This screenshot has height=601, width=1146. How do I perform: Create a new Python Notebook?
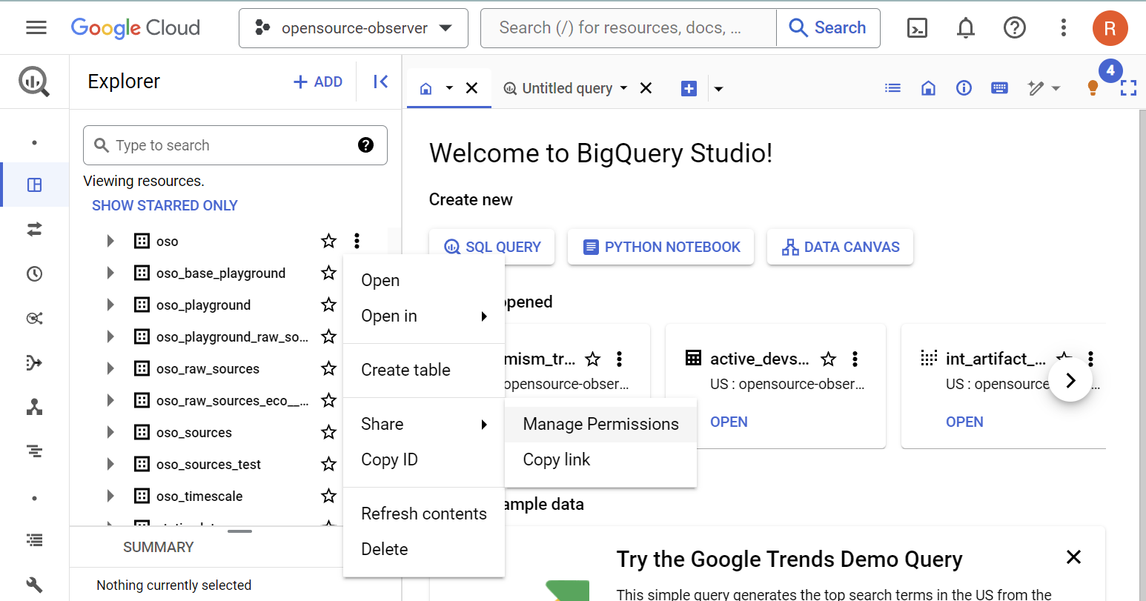pos(660,247)
